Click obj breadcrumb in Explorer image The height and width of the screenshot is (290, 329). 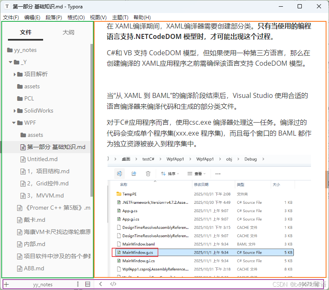pos(229,159)
